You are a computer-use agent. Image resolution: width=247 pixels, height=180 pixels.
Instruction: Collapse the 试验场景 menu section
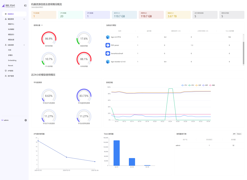[24, 45]
